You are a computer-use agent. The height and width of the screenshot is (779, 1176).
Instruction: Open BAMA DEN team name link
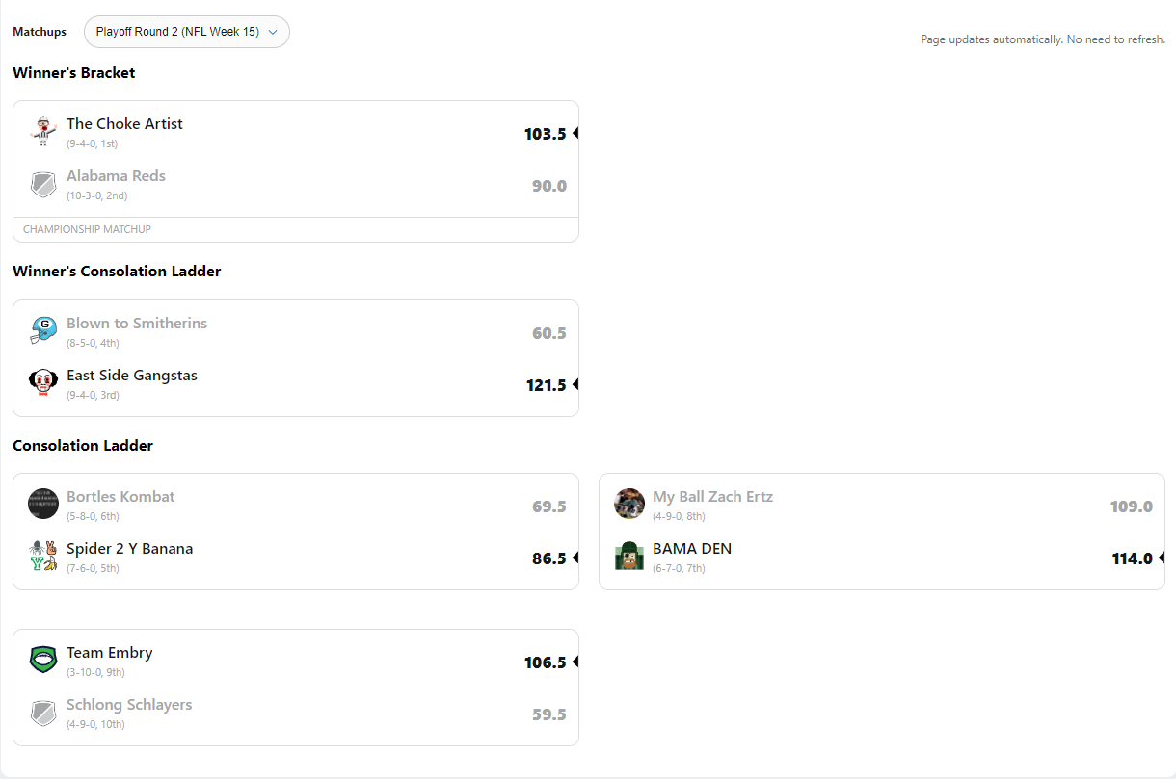[x=691, y=549]
